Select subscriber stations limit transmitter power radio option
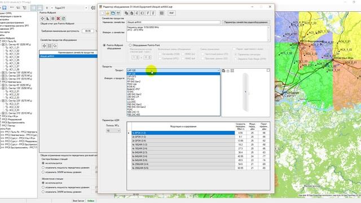The width and height of the screenshot is (361, 203). [x=43, y=187]
